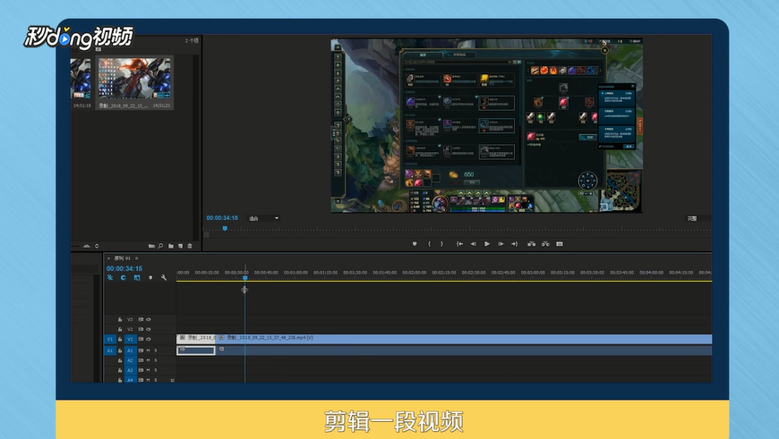Lock the V3 track
The height and width of the screenshot is (439, 779).
[x=120, y=319]
